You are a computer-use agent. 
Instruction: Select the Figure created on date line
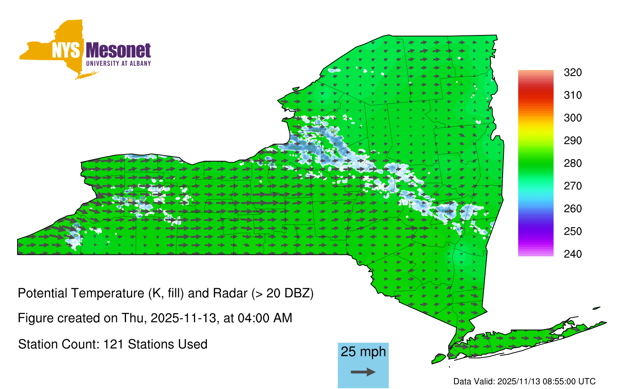(x=155, y=318)
